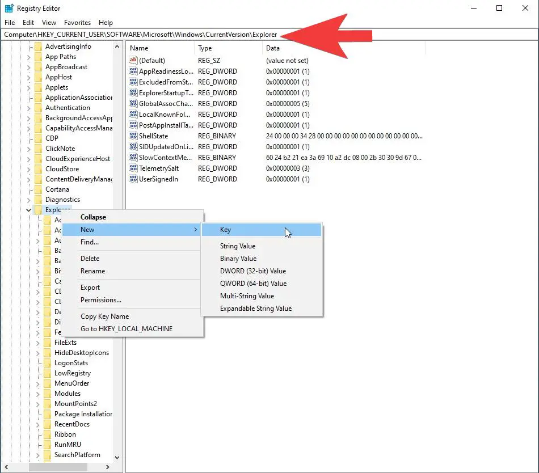Open the View menu
The height and width of the screenshot is (473, 539).
coord(49,23)
